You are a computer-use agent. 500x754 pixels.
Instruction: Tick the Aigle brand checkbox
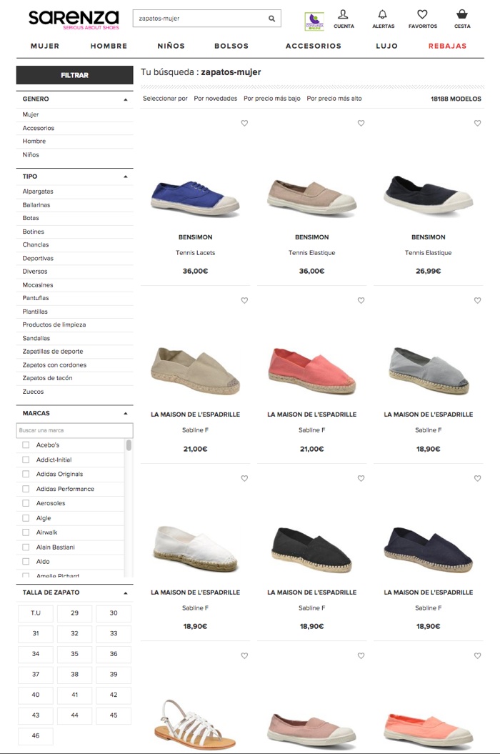point(26,518)
